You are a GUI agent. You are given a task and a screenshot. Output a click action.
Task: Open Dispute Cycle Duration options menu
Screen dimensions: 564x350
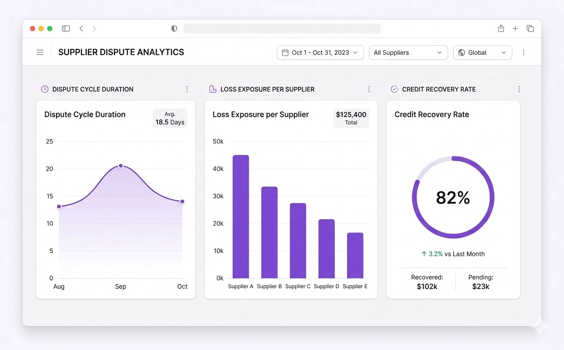[x=187, y=89]
